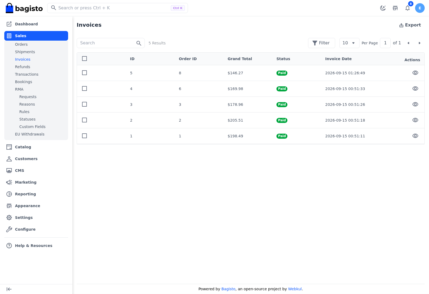429x294 pixels.
Task: Click the Appearance sidebar icon
Action: coord(9,206)
